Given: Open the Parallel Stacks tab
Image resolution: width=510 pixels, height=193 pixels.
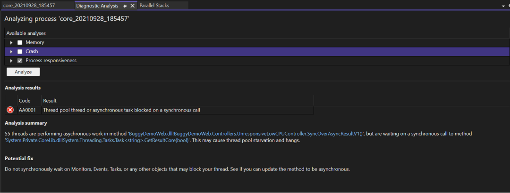Looking at the screenshot, I should [154, 6].
